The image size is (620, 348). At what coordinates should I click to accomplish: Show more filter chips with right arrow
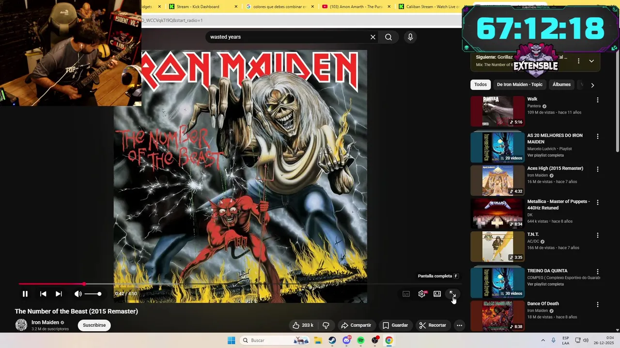coord(592,85)
